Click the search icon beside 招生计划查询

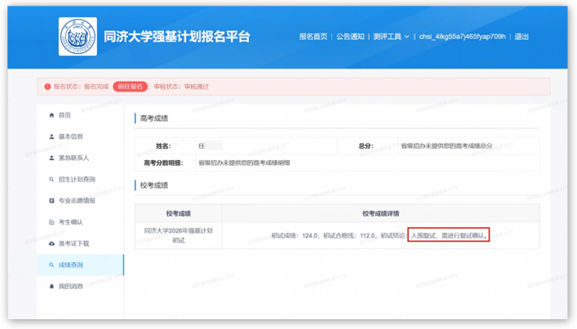tap(51, 180)
